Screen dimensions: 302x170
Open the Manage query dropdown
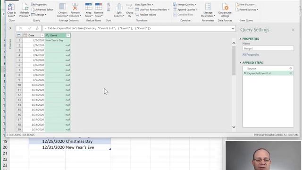pyautogui.click(x=39, y=15)
